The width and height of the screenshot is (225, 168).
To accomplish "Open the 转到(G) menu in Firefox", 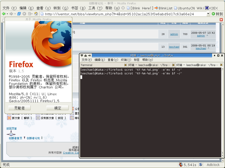I will [x=61, y=8].
